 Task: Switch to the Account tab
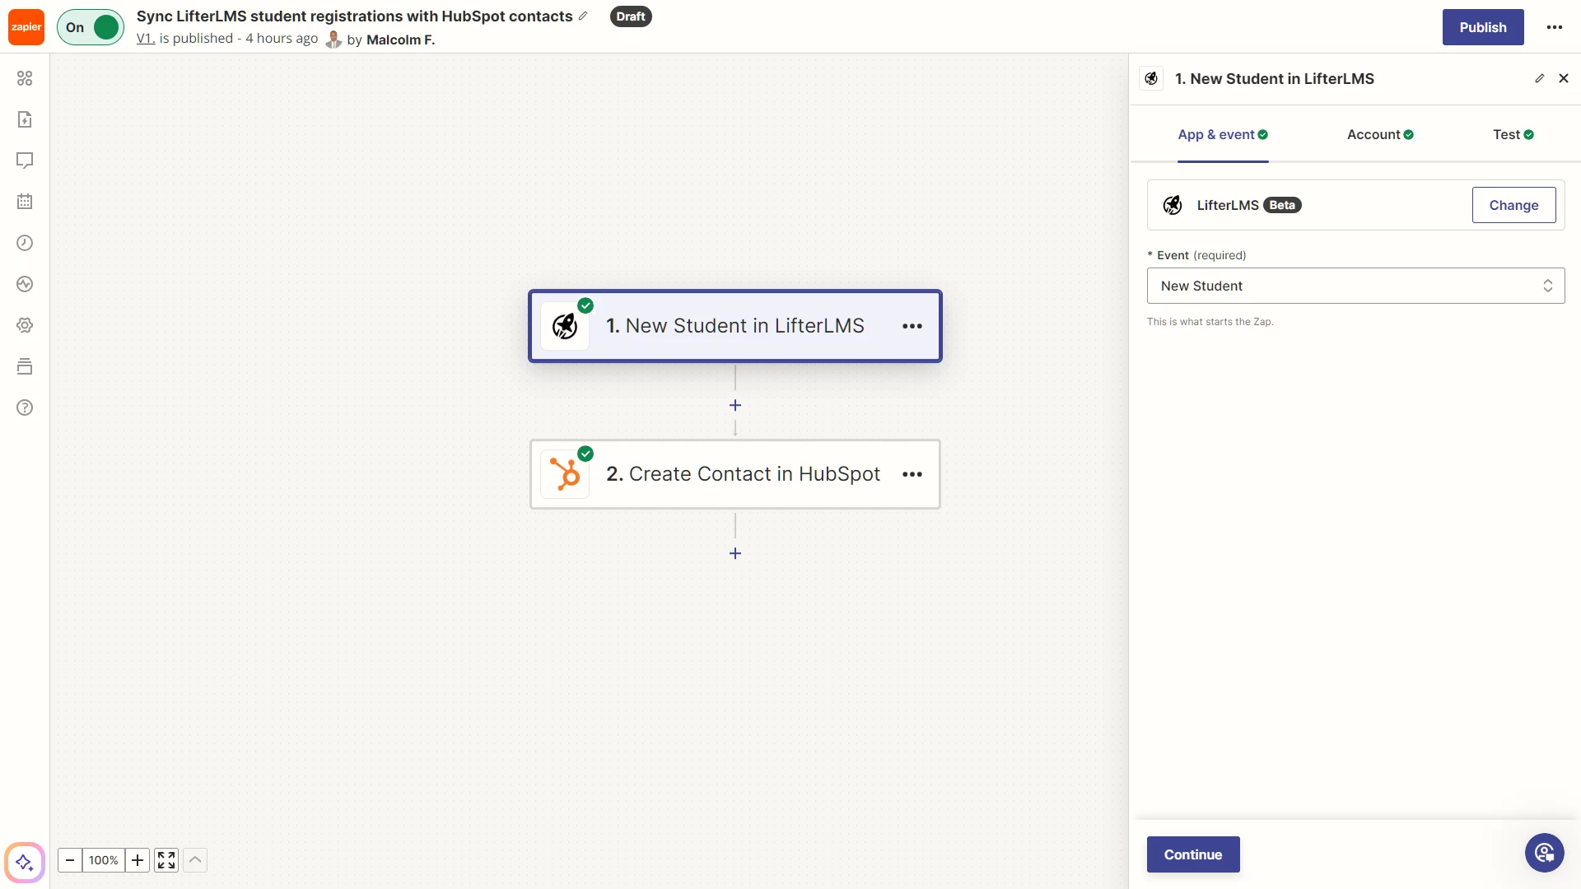pos(1379,134)
